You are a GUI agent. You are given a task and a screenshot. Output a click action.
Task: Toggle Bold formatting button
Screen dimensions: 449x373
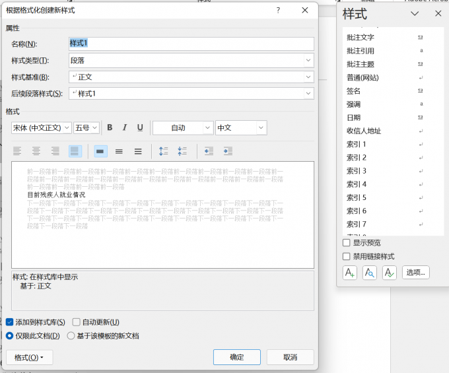(x=110, y=127)
